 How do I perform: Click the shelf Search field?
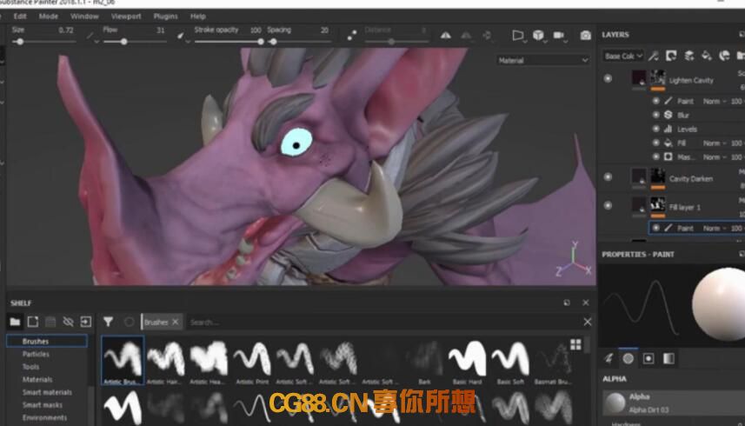[x=382, y=323]
